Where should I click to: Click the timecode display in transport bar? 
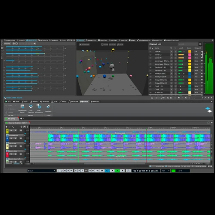click(x=146, y=171)
